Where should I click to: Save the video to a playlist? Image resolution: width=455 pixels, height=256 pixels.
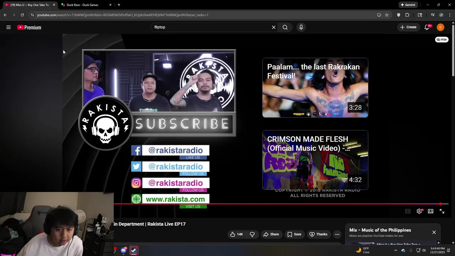pos(294,234)
